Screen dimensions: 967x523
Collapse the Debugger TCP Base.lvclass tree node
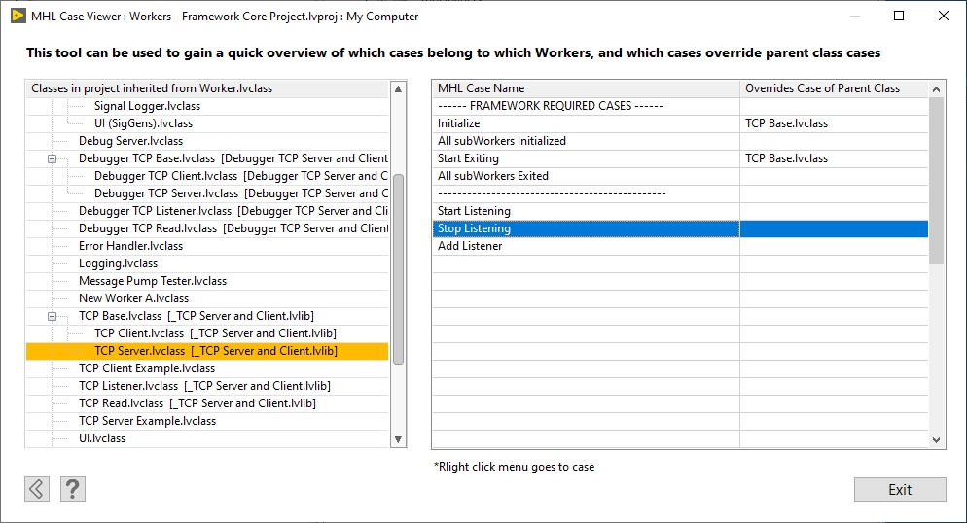52,158
